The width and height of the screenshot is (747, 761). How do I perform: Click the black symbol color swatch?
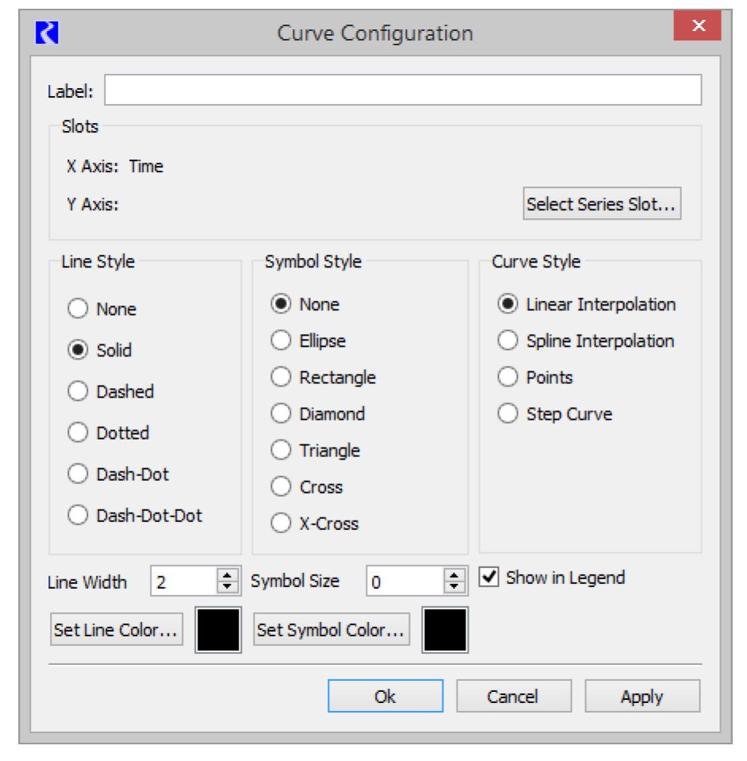click(x=445, y=630)
